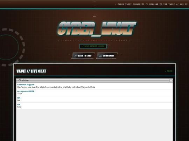Open the iframe.chat help link

coord(85,87)
